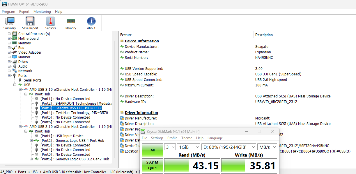Open the 1GiB test size dropdown
Image resolution: width=356 pixels, height=174 pixels.
click(188, 147)
